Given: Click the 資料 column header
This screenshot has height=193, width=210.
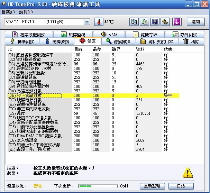Looking at the screenshot, I should pyautogui.click(x=148, y=49).
